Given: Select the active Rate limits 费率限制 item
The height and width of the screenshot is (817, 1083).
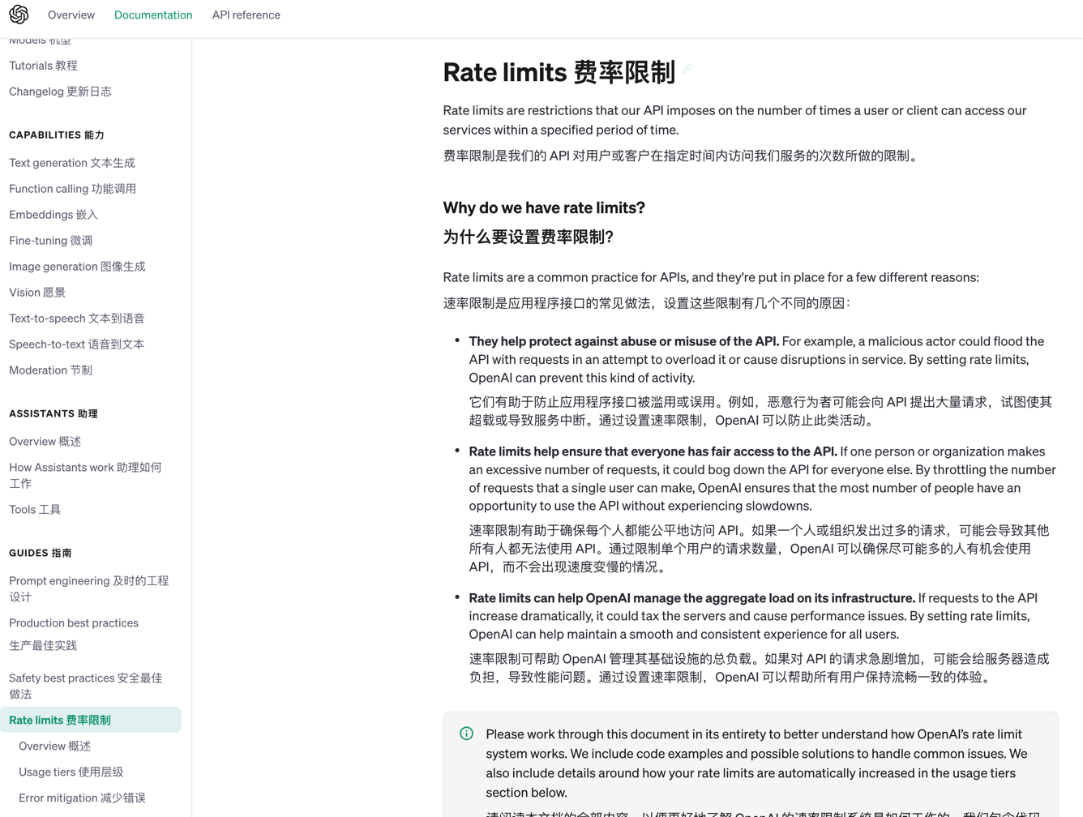Looking at the screenshot, I should pyautogui.click(x=91, y=720).
